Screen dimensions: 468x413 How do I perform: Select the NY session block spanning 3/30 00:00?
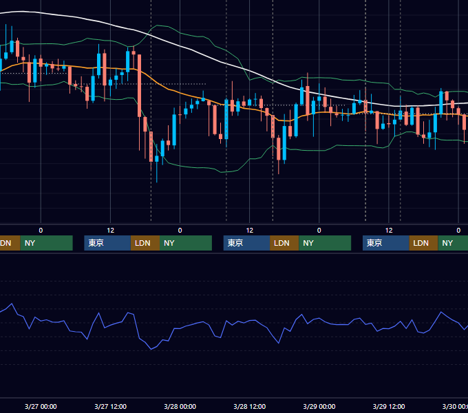453,243
